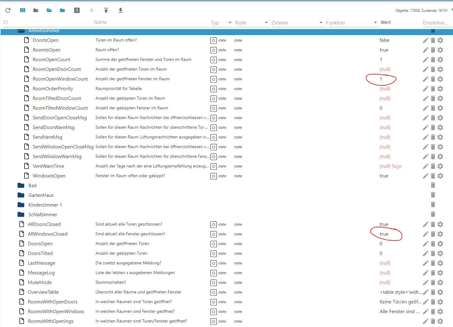
Task: Select the RoomOpenDoorCount row
Action: [227, 69]
